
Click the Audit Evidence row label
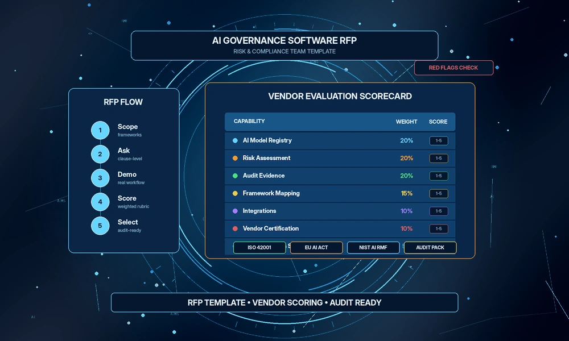(263, 176)
